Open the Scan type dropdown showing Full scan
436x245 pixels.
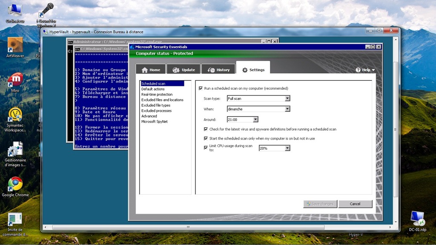[x=258, y=98]
